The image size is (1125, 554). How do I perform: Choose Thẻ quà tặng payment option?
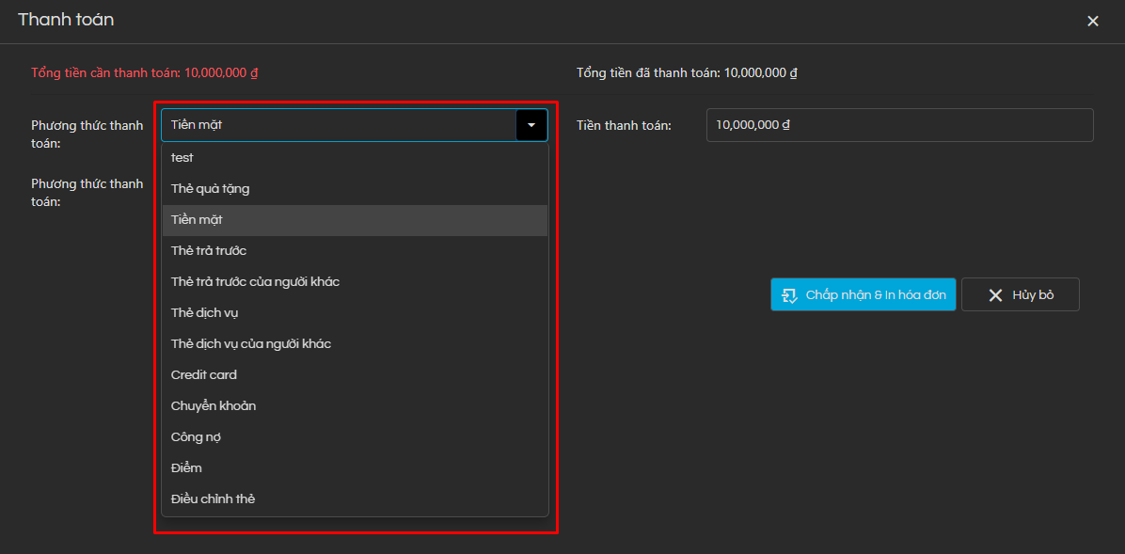pos(210,189)
